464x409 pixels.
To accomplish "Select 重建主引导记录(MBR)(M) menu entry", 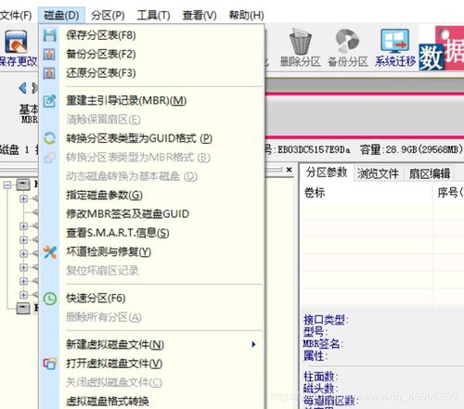I will (x=151, y=101).
